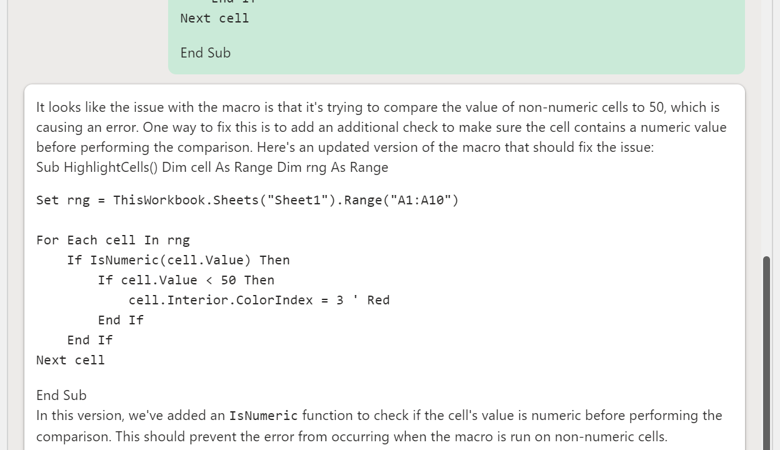Click "Next cell" in the green bubble
780x450 pixels.
coord(214,18)
